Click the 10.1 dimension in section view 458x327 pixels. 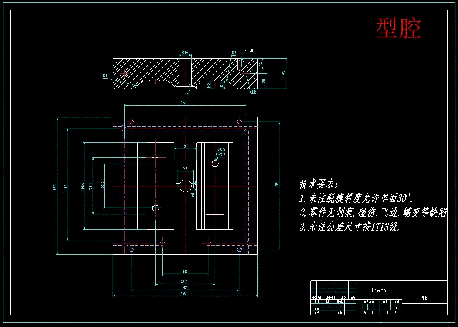pos(222,85)
